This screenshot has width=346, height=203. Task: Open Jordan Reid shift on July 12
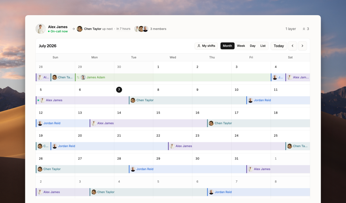(x=63, y=123)
